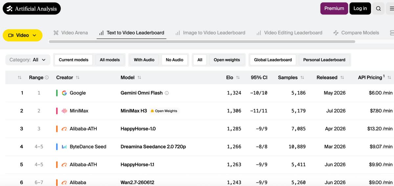Expand the Video dropdown

click(22, 35)
